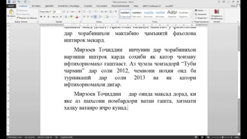This screenshot has width=247, height=139.
Task: Apply yellow text highlight color
Action: (71, 17)
